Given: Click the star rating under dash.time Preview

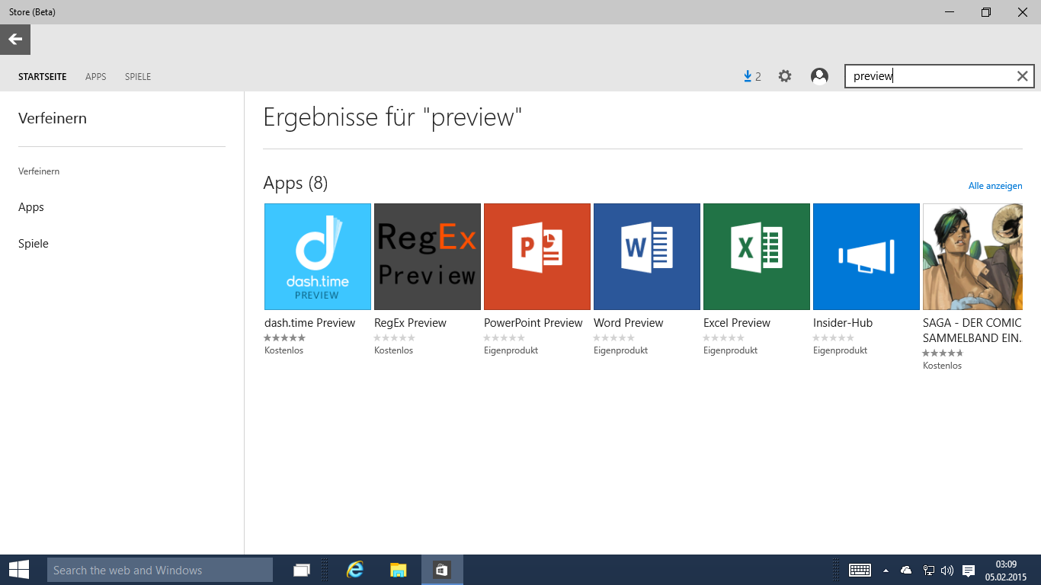Looking at the screenshot, I should click(285, 337).
